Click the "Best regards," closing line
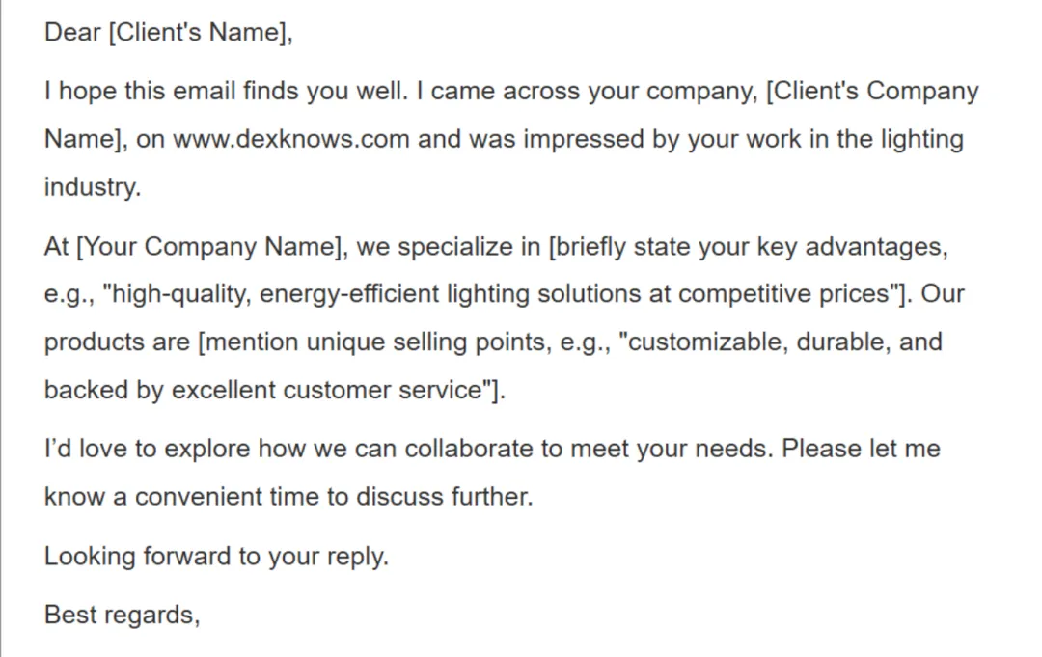Screen dimensions: 1042x657 click(122, 615)
